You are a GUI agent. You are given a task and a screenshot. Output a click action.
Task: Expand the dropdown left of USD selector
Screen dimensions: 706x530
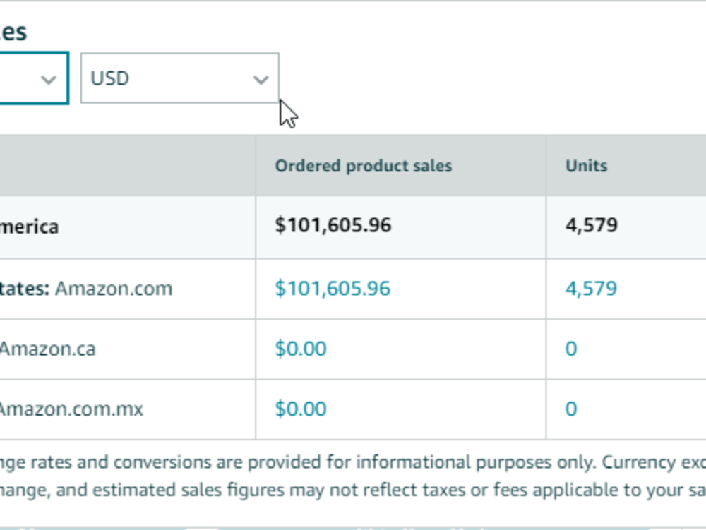[x=33, y=78]
